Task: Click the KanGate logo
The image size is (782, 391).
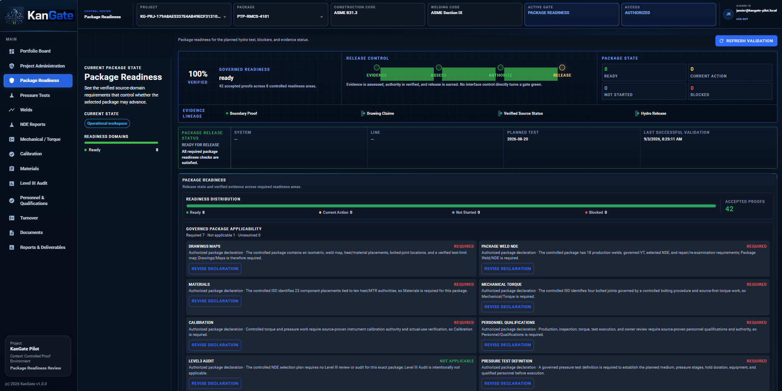Action: pos(40,16)
